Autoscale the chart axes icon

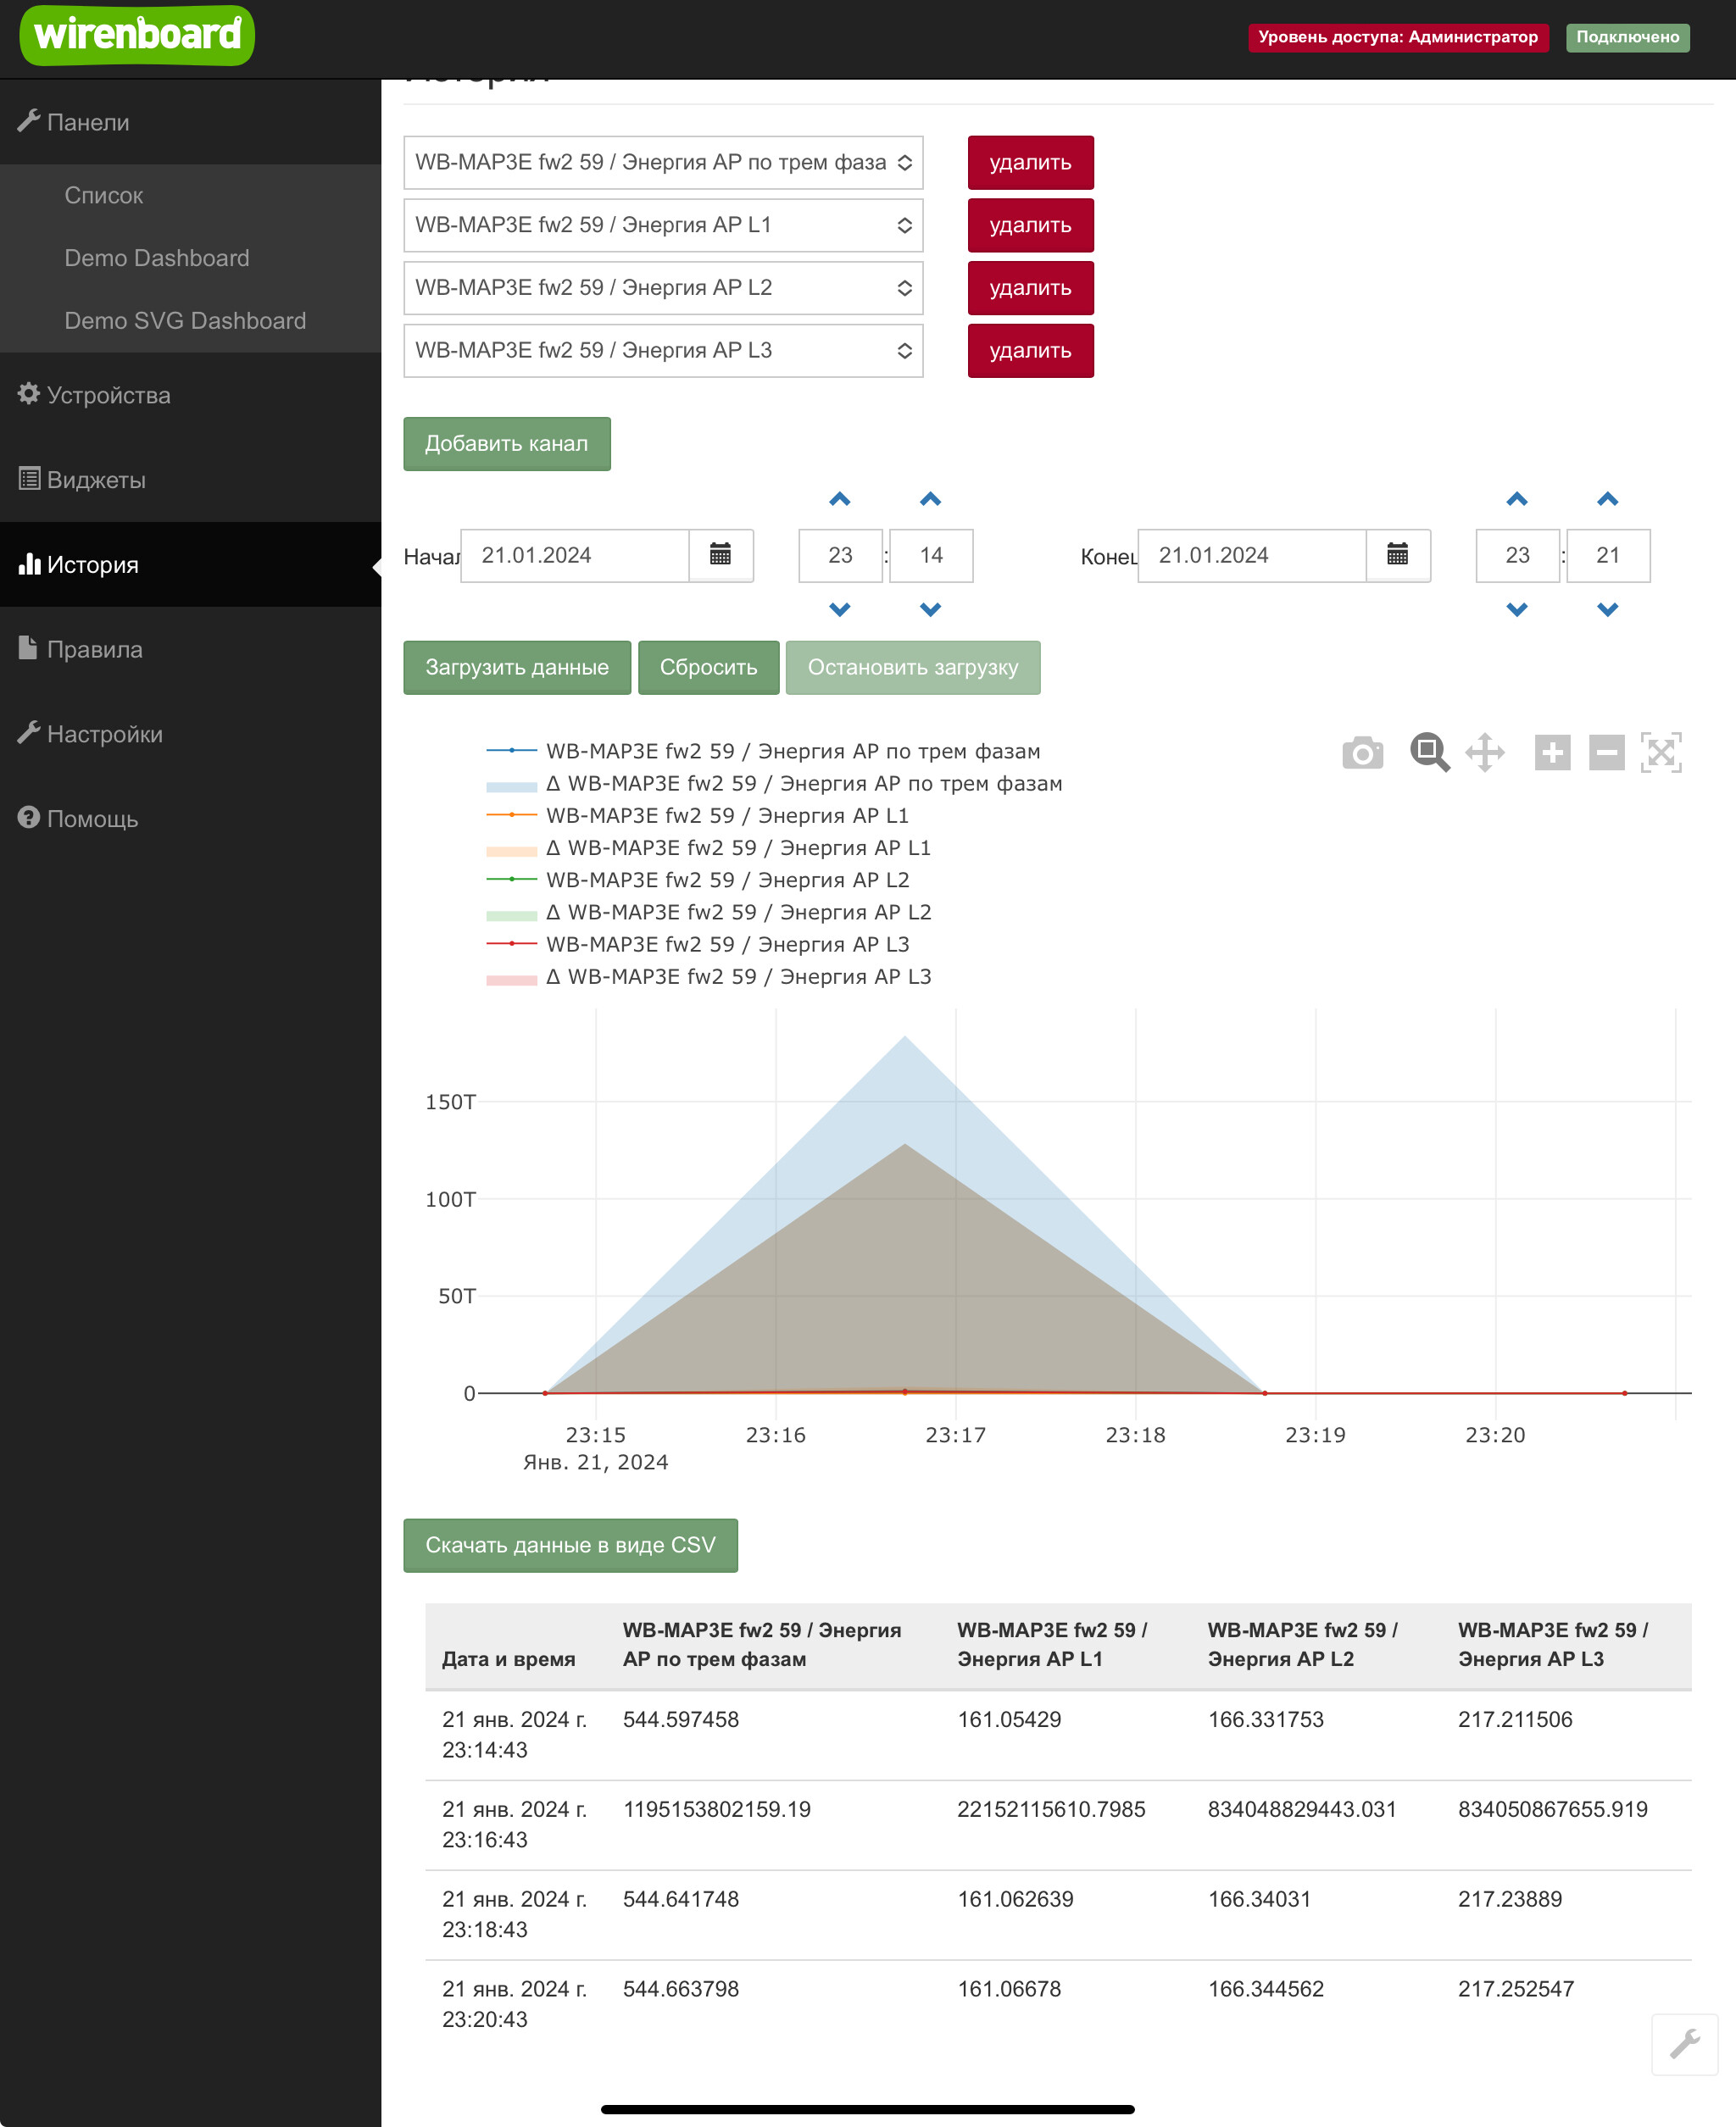[1660, 753]
